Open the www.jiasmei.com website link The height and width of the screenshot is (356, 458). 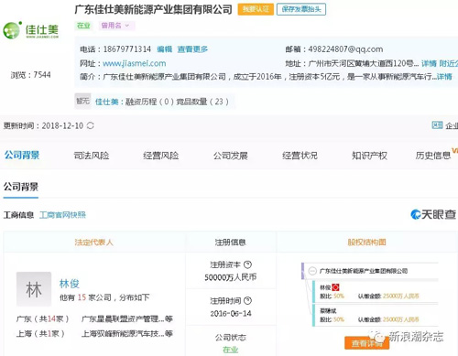click(135, 63)
